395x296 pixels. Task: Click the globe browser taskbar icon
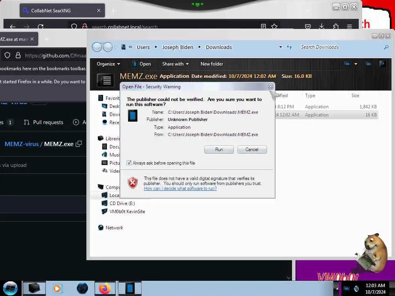[x=83, y=288]
